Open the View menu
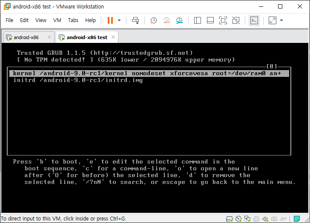 [41, 20]
